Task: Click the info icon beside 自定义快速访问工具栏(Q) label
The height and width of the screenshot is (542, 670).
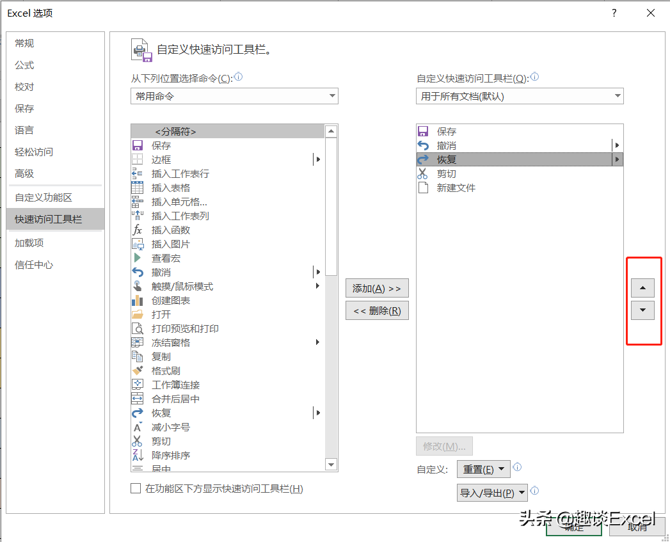Action: pyautogui.click(x=534, y=77)
